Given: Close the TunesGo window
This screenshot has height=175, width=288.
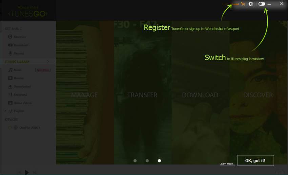Looking at the screenshot, I should coord(282,3).
